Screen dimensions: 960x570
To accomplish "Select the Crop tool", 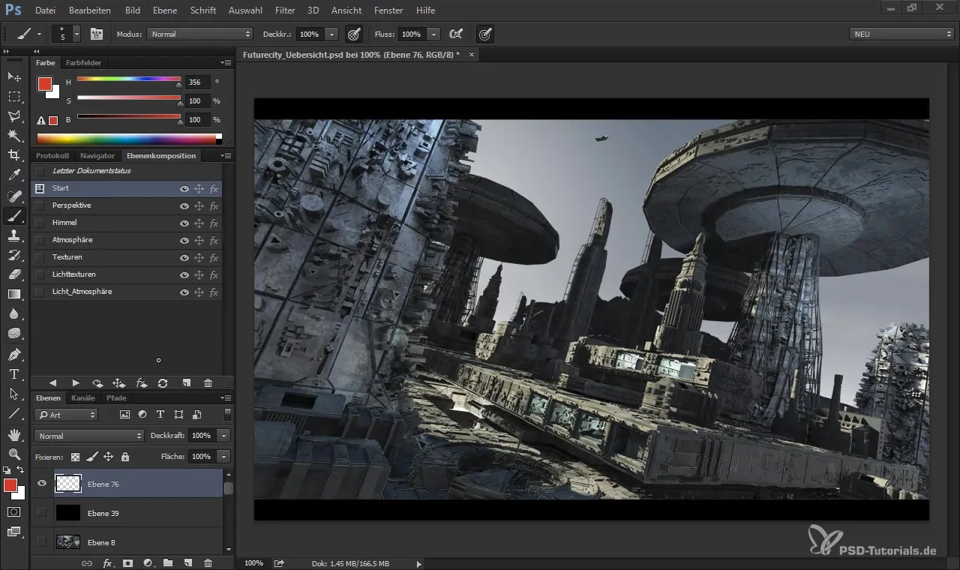I will coord(14,155).
